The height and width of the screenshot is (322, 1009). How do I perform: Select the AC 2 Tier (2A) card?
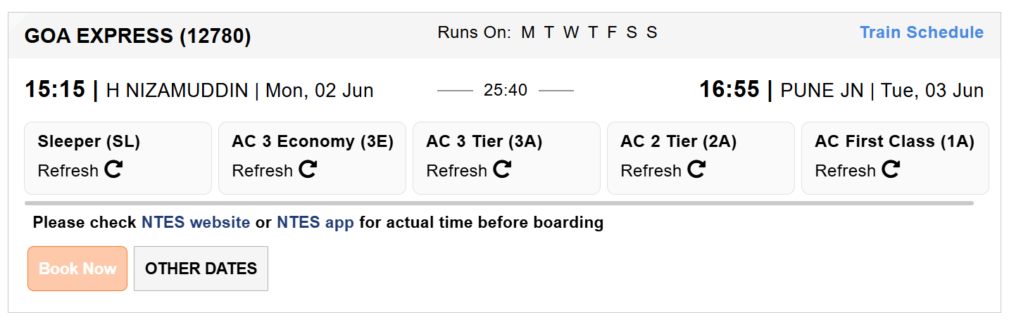701,158
